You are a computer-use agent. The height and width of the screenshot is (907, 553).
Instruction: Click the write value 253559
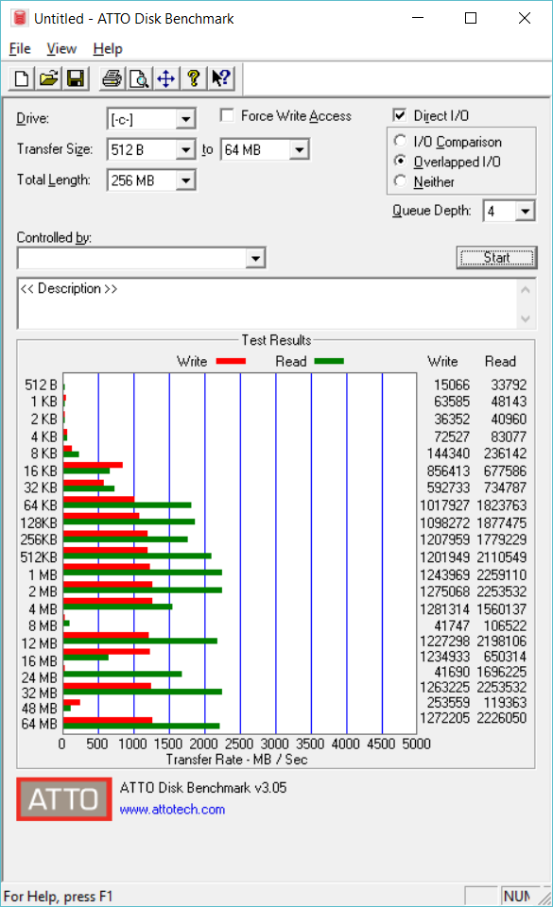point(448,702)
